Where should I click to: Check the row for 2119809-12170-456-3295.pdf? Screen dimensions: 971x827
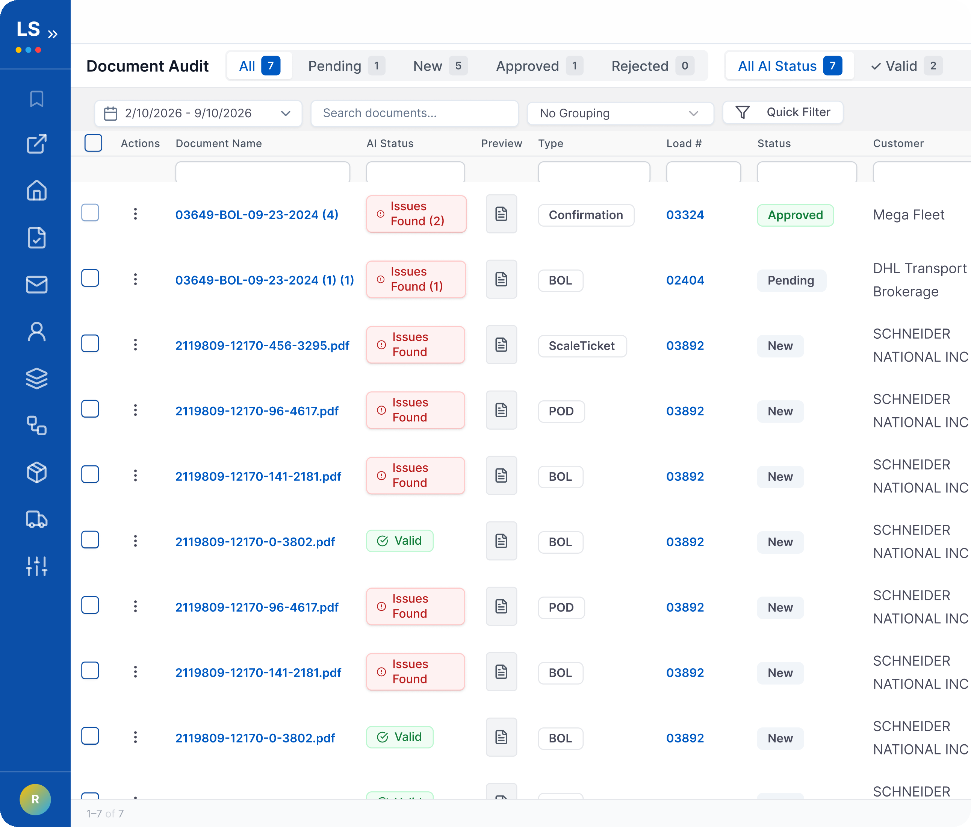point(90,344)
